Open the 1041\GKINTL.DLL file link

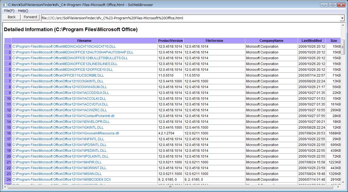(x=58, y=128)
